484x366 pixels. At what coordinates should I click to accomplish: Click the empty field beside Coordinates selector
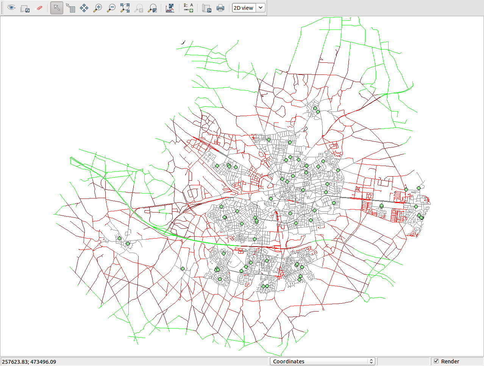[x=403, y=361]
